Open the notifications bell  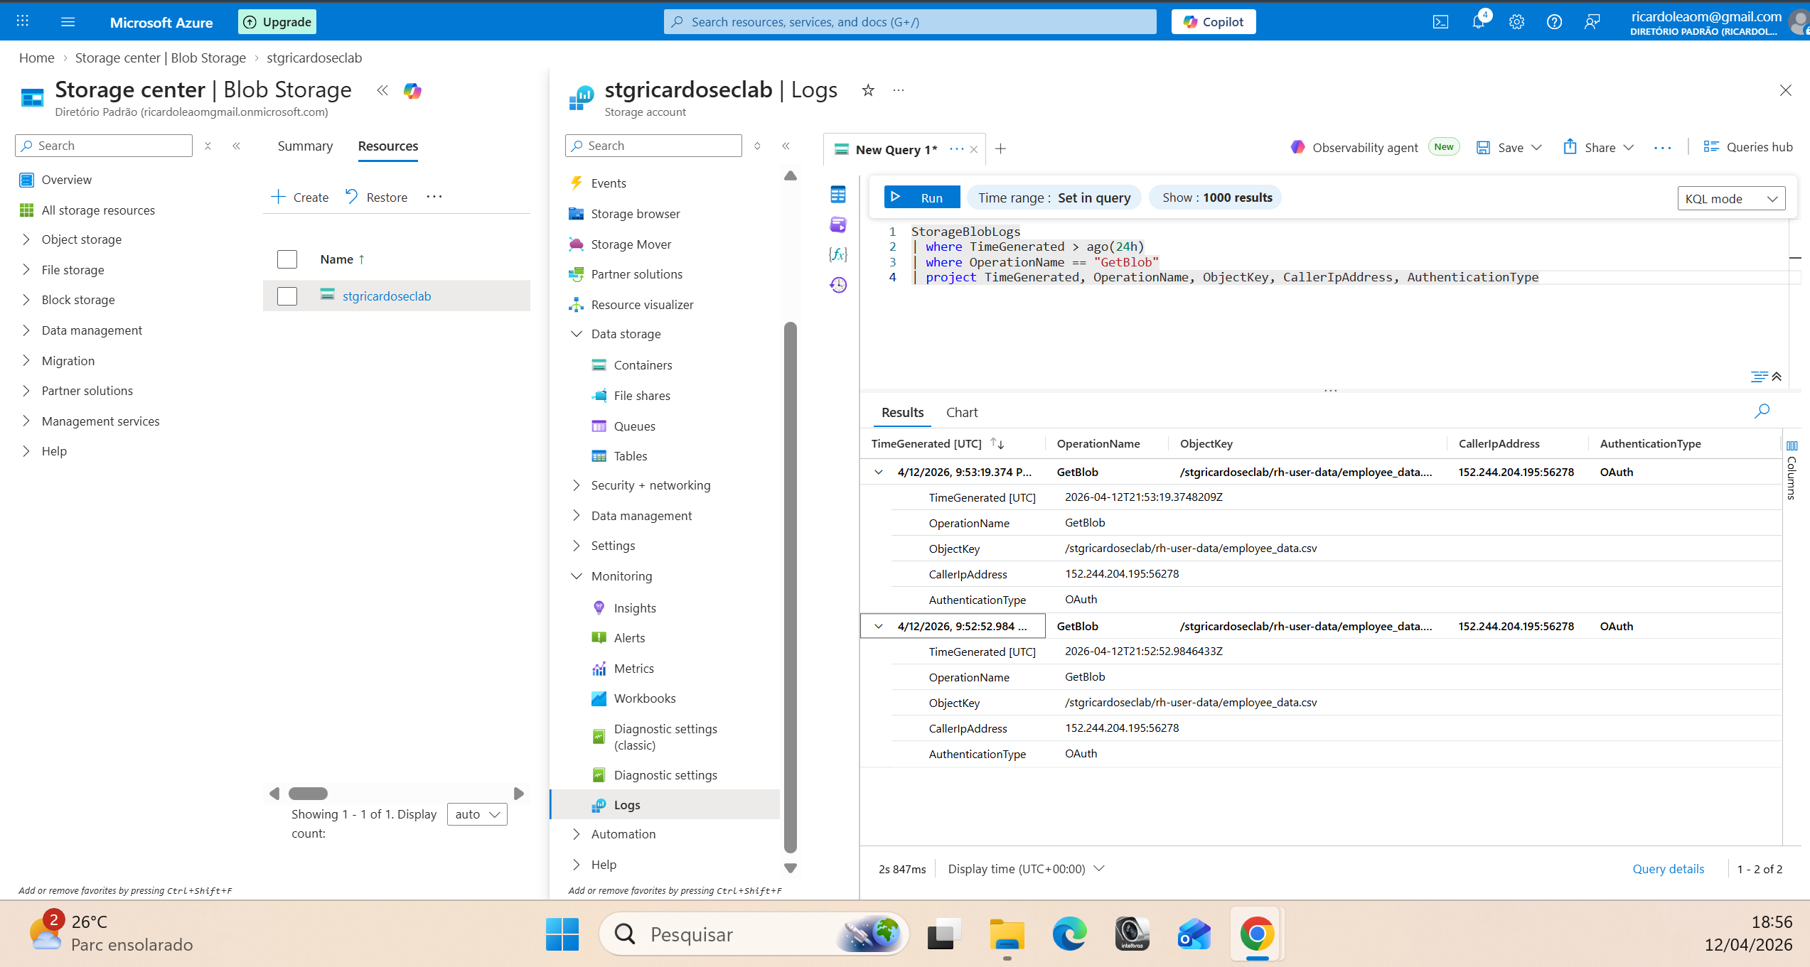(1479, 21)
